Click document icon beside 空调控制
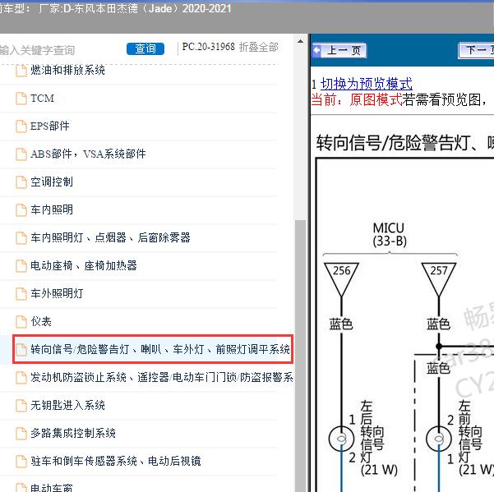The width and height of the screenshot is (494, 492). coord(21,182)
